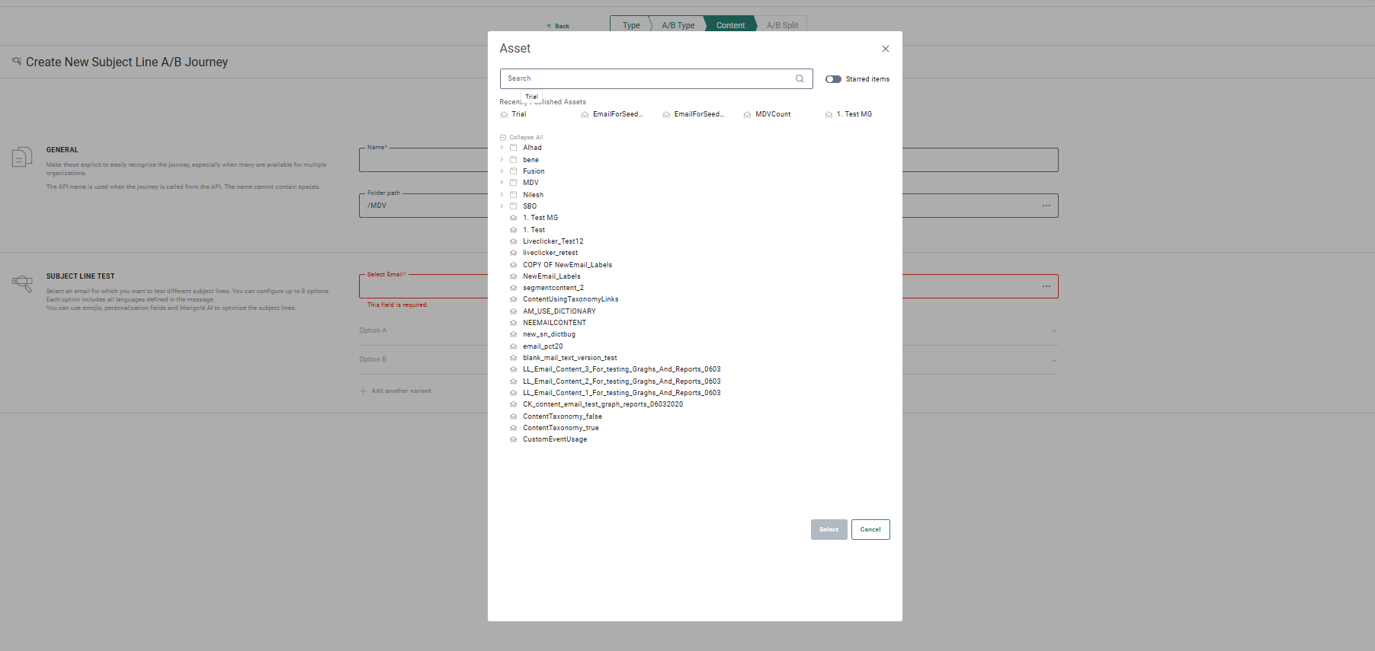Click the folder icon beside Nilesh
The height and width of the screenshot is (651, 1375).
[x=514, y=195]
